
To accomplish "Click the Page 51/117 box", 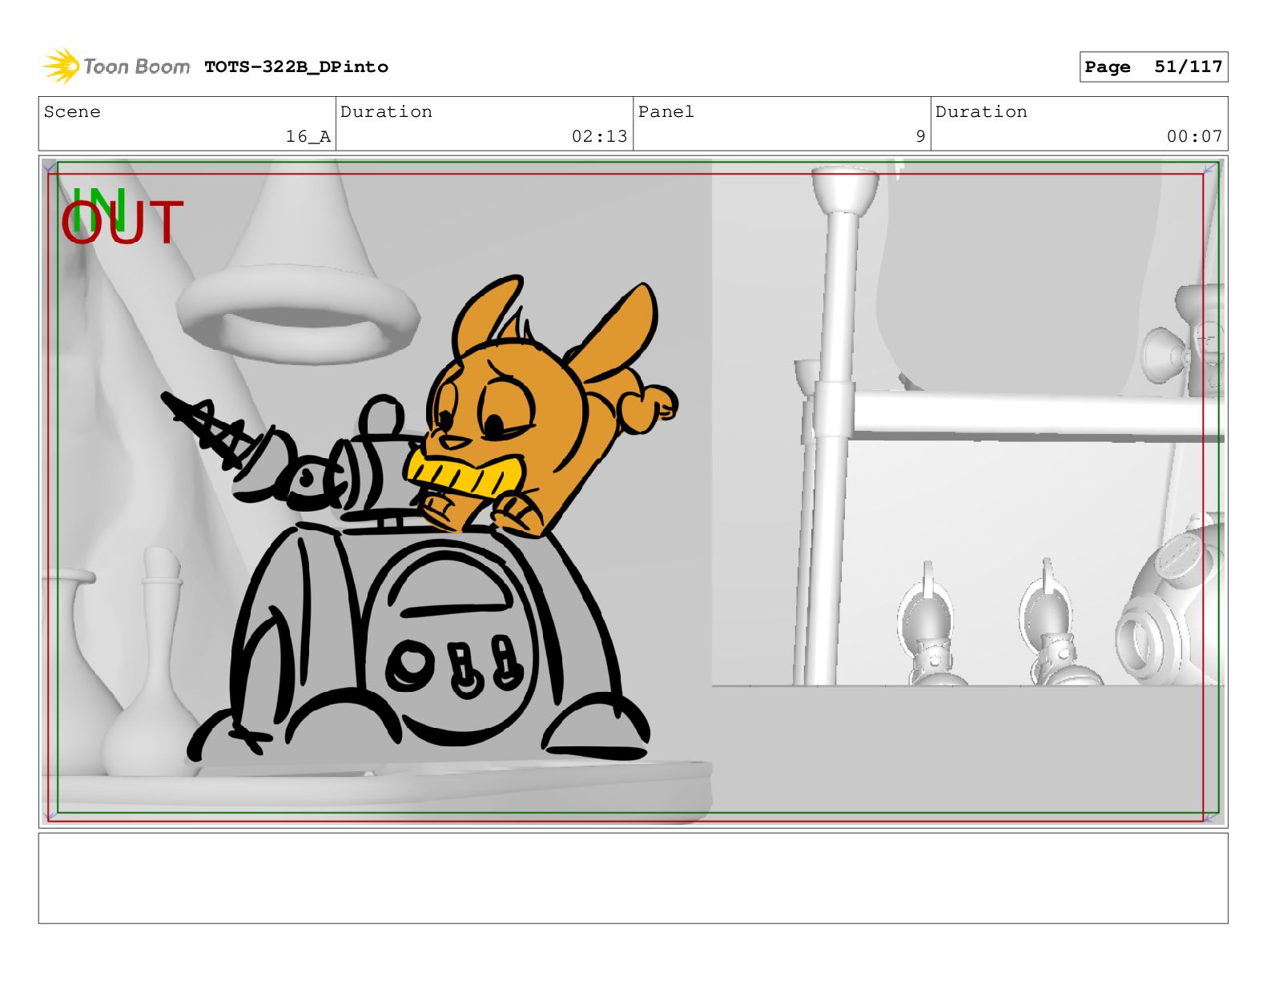I will pos(1153,67).
